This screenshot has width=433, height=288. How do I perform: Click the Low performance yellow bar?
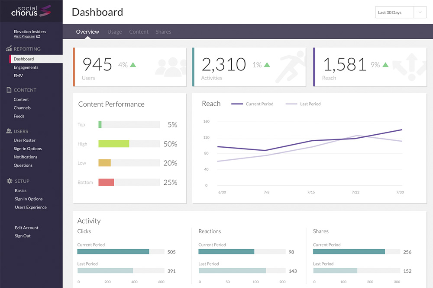point(105,163)
